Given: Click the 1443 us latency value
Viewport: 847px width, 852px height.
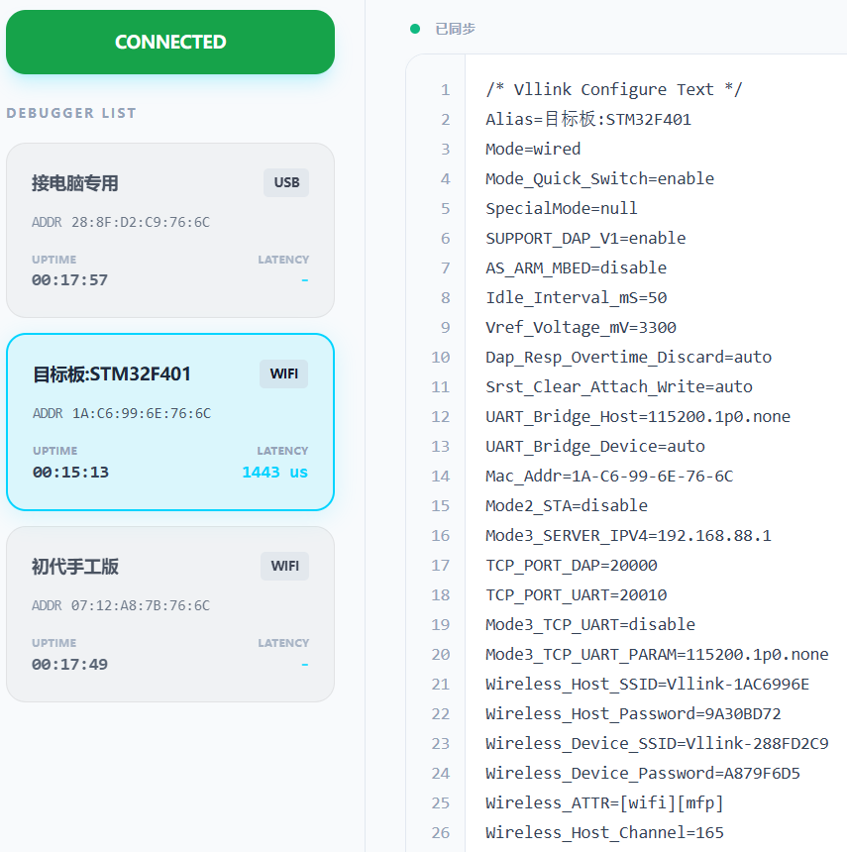Looking at the screenshot, I should coord(274,473).
